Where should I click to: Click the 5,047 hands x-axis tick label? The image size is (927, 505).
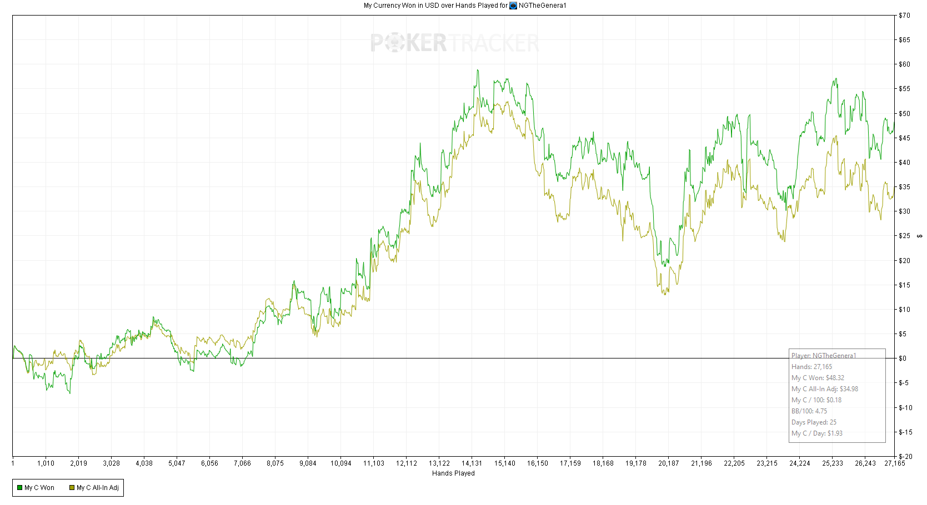(x=177, y=463)
